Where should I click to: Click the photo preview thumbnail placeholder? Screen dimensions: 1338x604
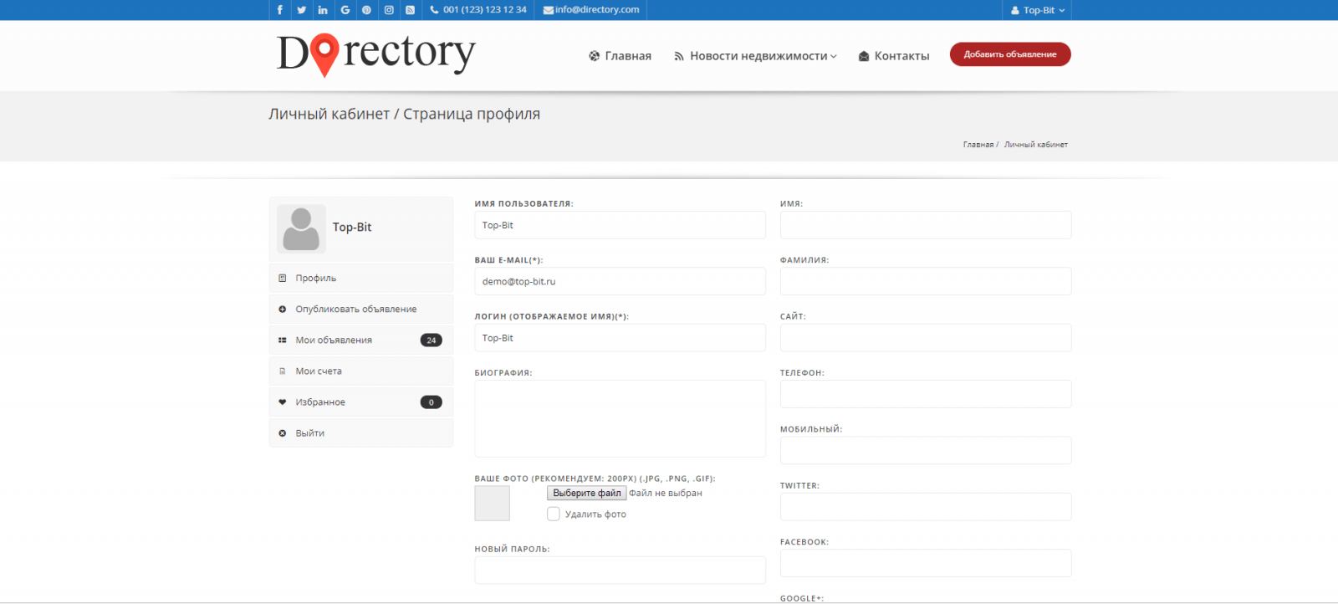(493, 504)
